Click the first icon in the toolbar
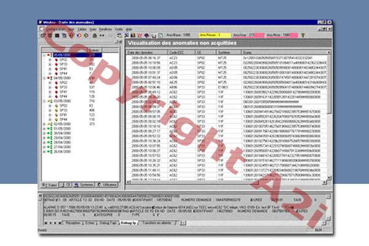This screenshot has height=246, width=369. tap(41, 35)
